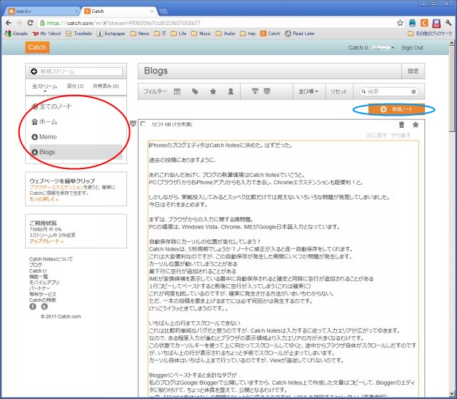The height and width of the screenshot is (399, 457).
Task: Clear search with the x icon
Action: pyautogui.click(x=413, y=92)
